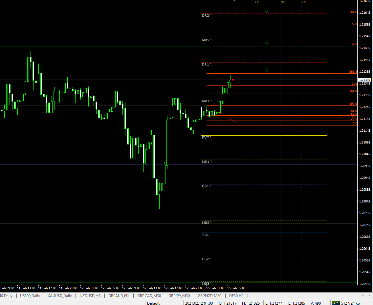Open the NZDUSD,H1 chart tab
Image resolution: width=373 pixels, height=305 pixels.
(x=90, y=295)
